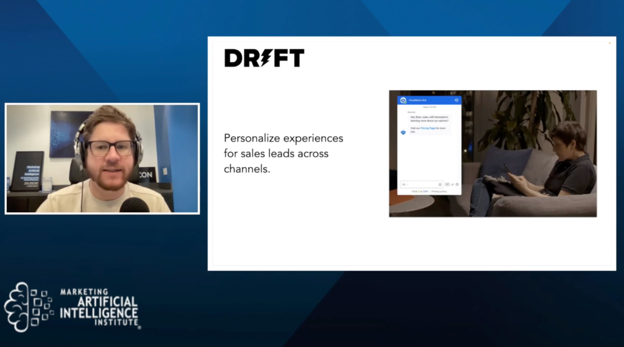The image size is (624, 347).
Task: Click the paperclip attachment icon
Action: 452,184
